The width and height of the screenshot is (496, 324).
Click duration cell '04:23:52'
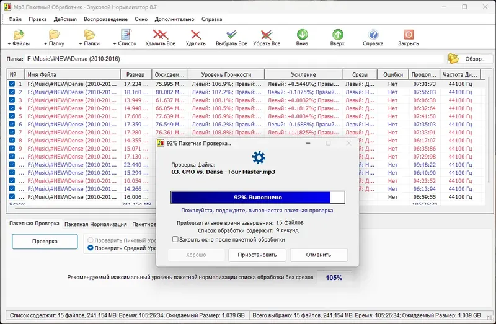pos(424,181)
